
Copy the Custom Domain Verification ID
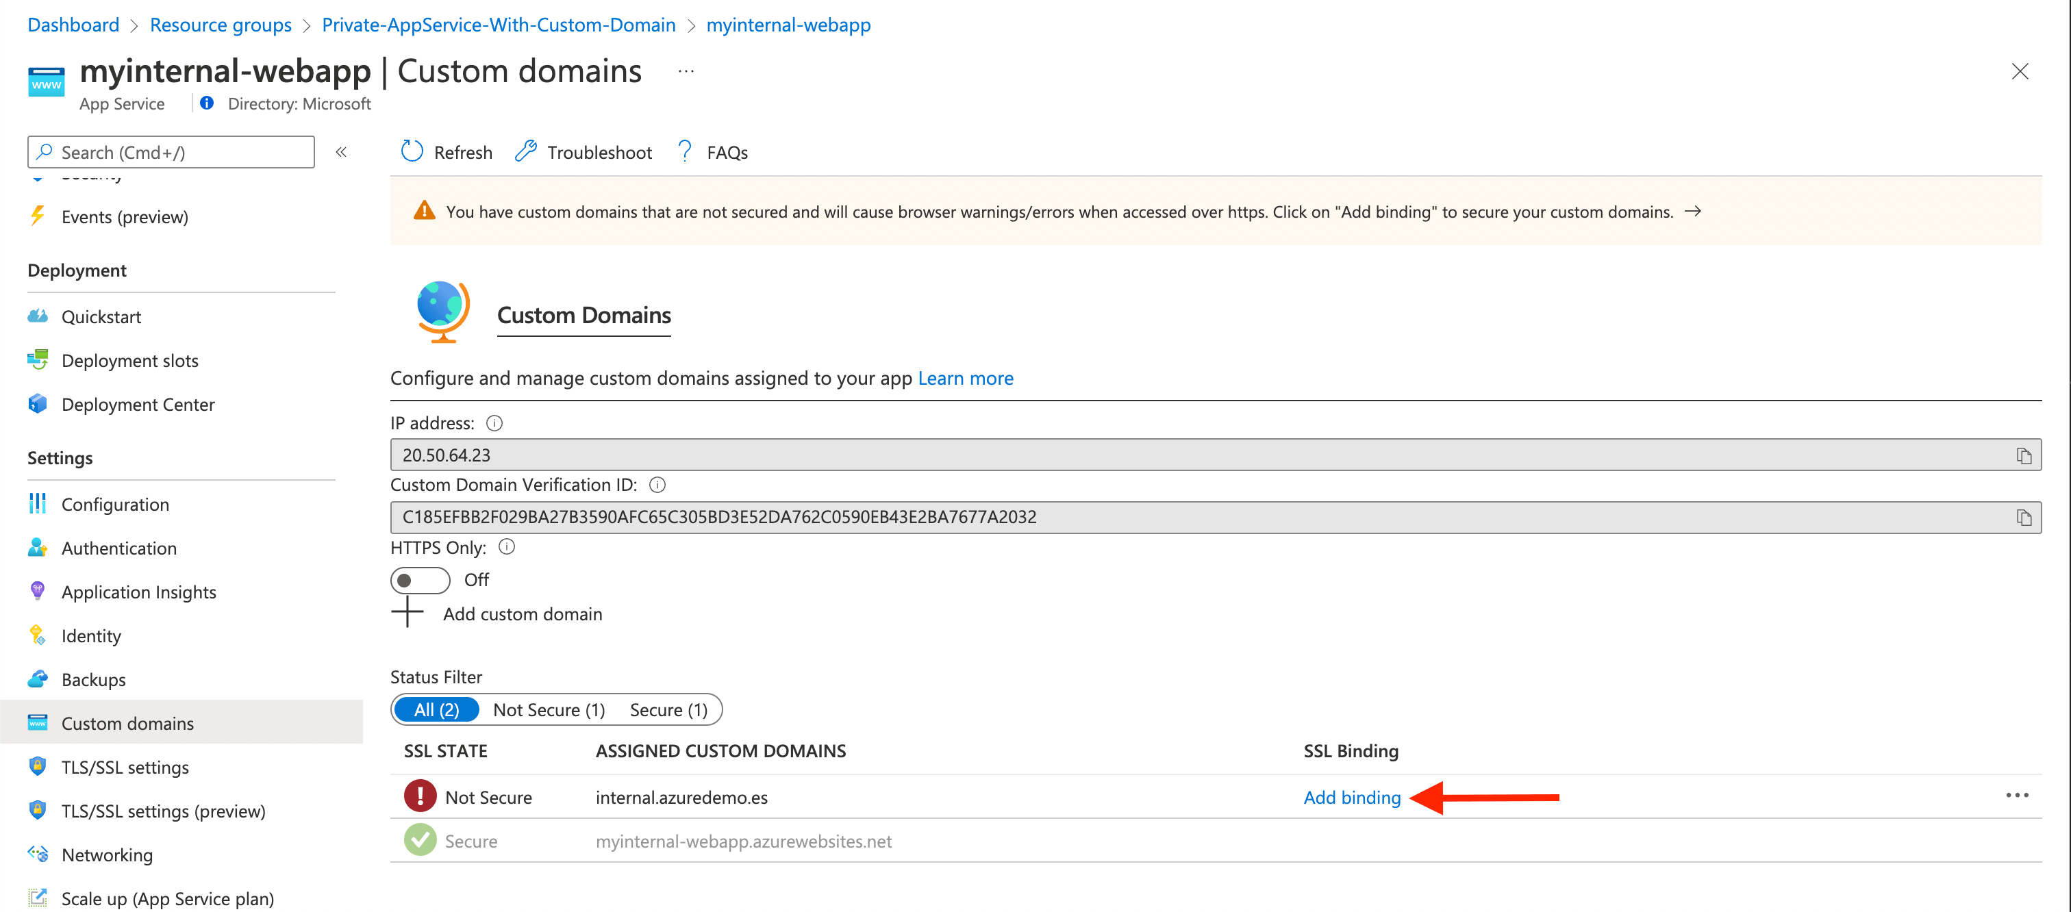(2024, 518)
